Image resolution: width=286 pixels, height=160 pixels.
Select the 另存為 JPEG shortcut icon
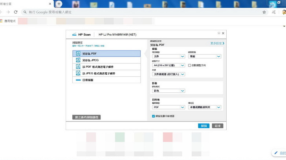[x=77, y=60]
